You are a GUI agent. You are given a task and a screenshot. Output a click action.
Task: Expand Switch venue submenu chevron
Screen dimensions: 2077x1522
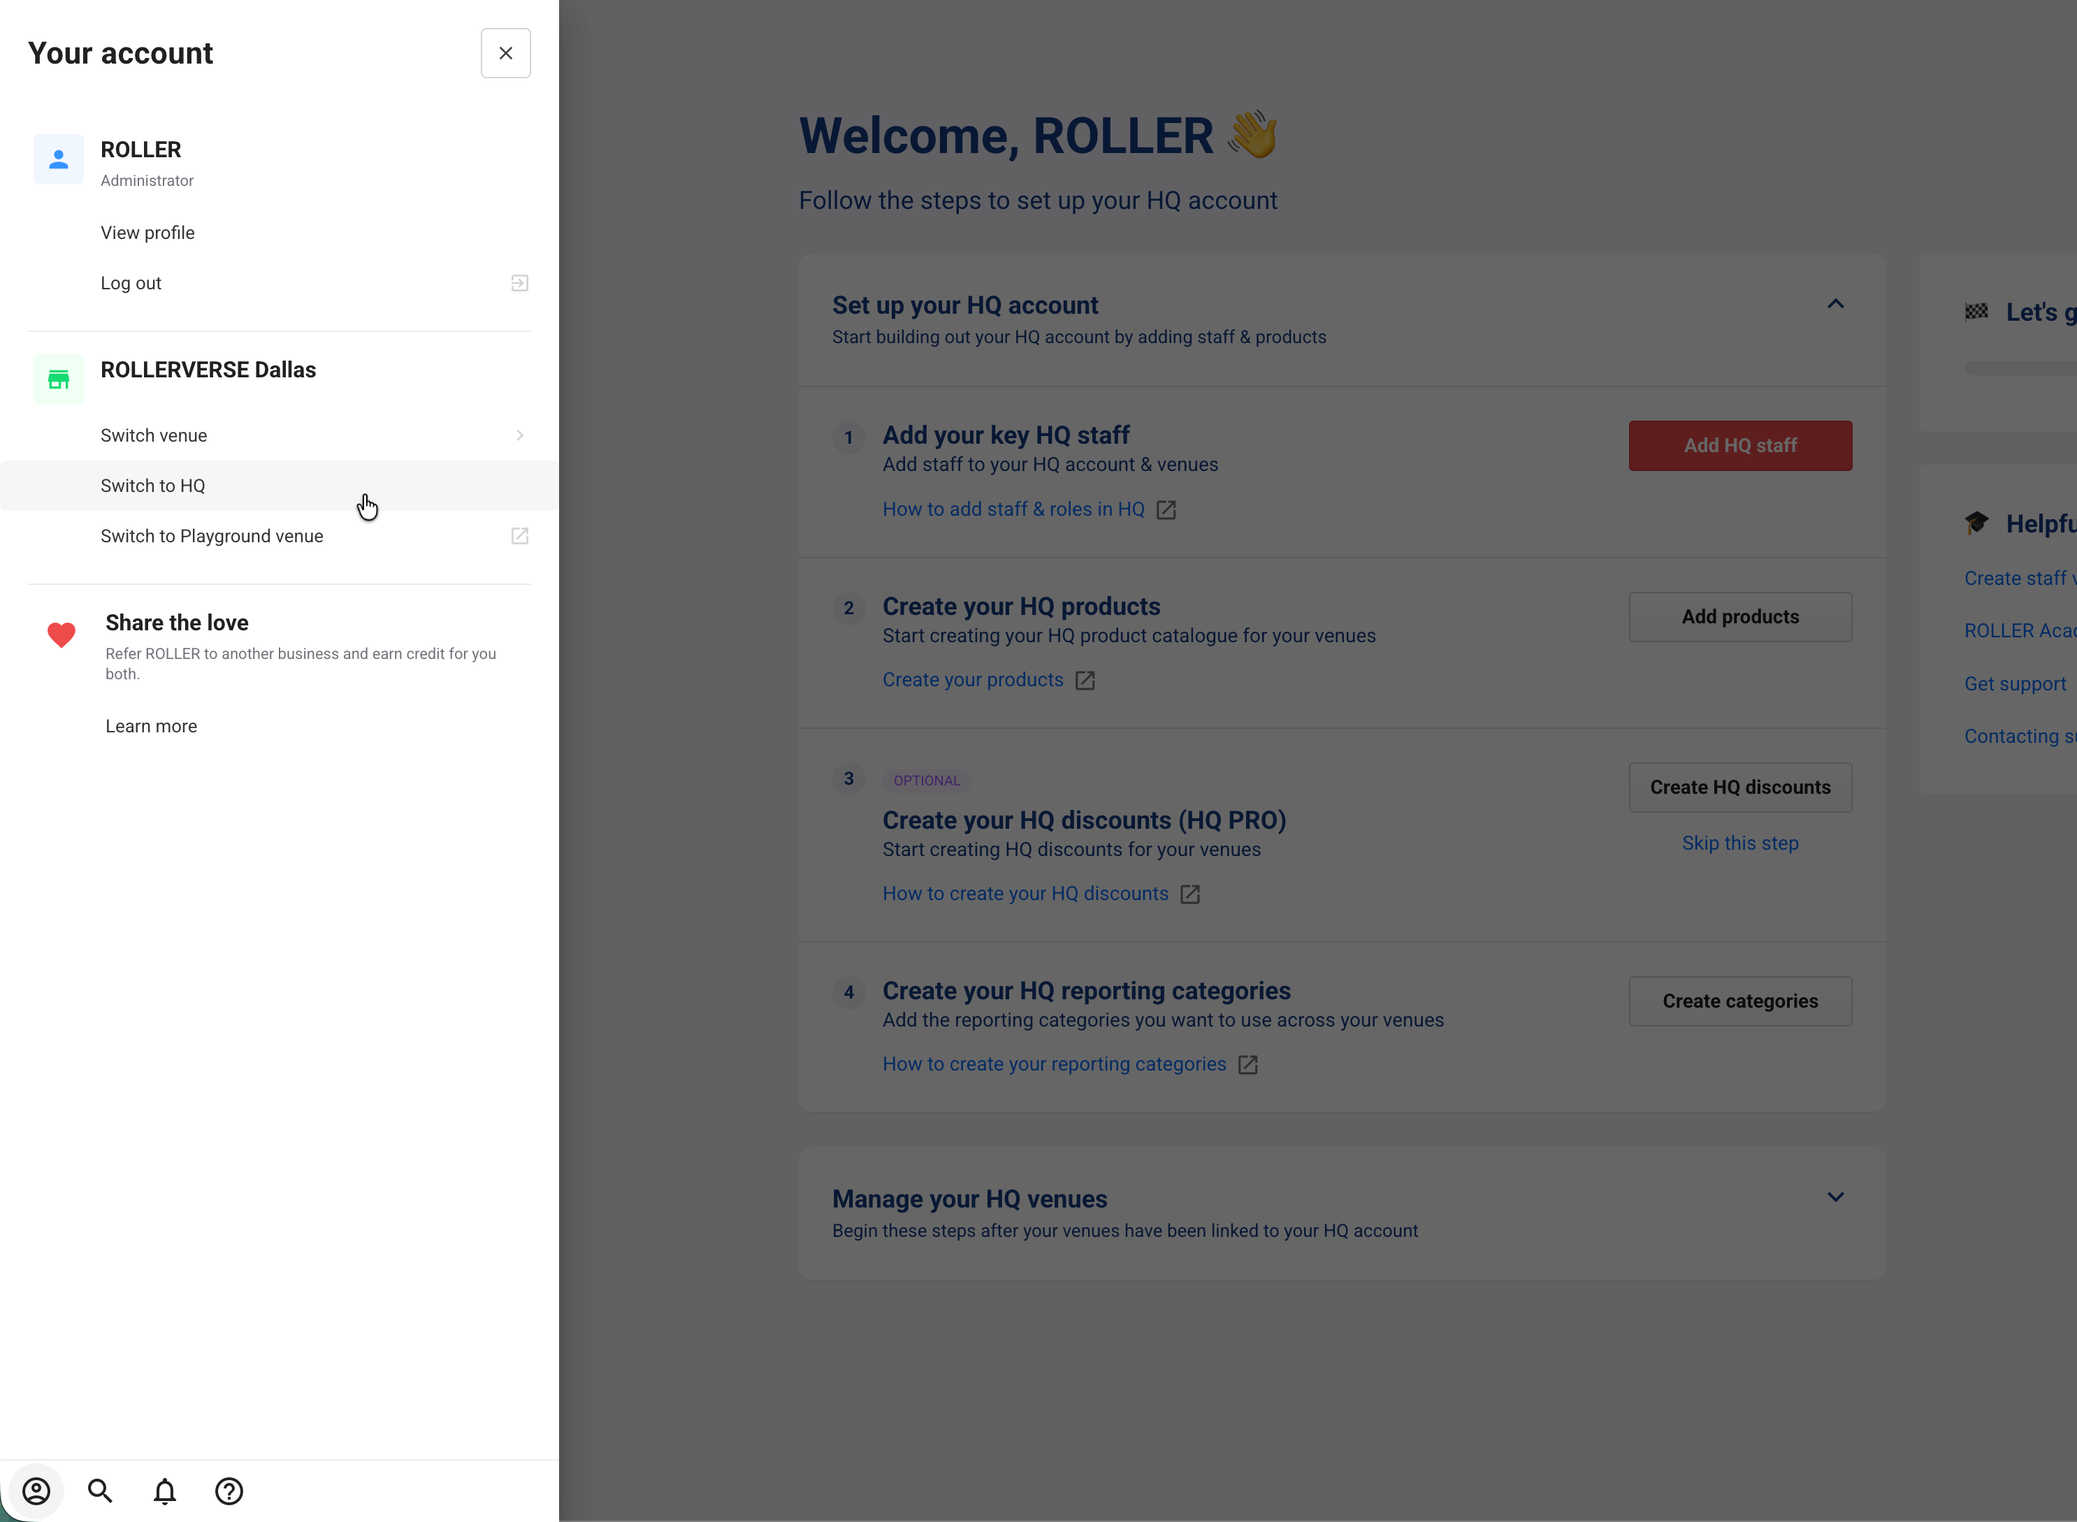point(520,436)
